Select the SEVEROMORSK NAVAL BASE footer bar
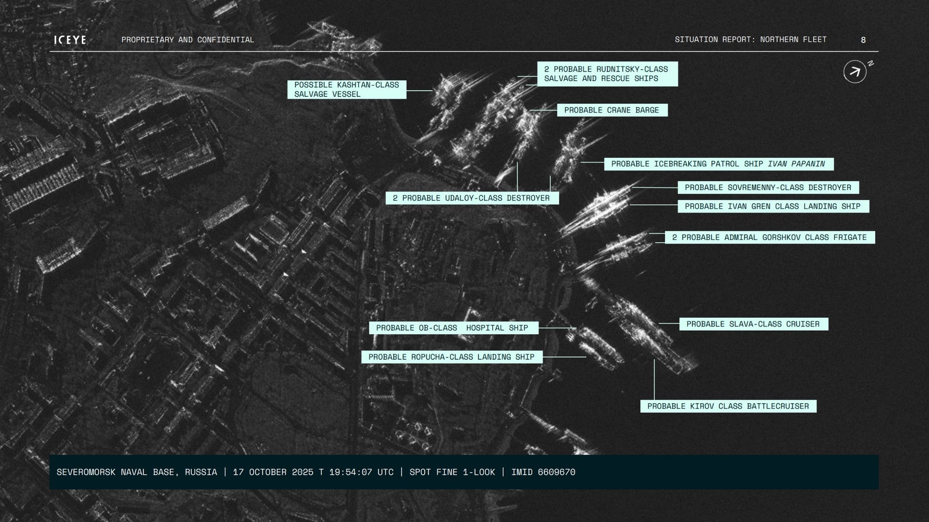This screenshot has height=522, width=929. tap(138, 472)
